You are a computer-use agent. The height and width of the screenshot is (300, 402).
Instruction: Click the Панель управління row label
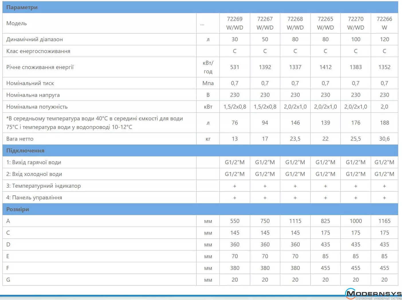click(x=34, y=198)
